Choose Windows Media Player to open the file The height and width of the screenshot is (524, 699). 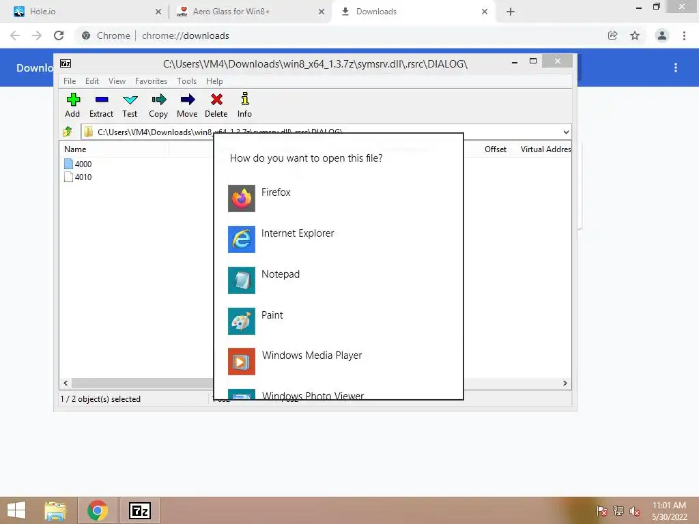point(339,362)
